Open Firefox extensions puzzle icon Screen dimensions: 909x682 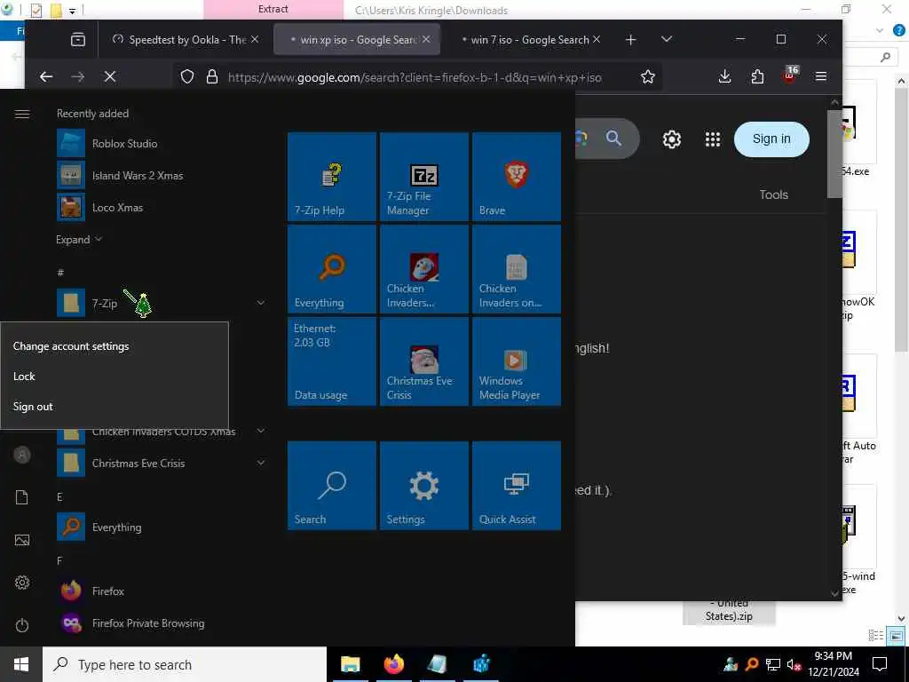pyautogui.click(x=757, y=76)
